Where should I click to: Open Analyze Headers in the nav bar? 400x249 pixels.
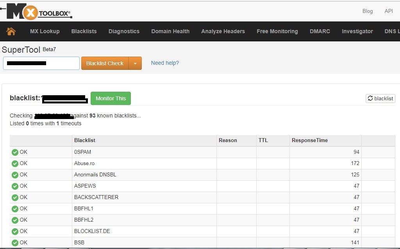(223, 31)
